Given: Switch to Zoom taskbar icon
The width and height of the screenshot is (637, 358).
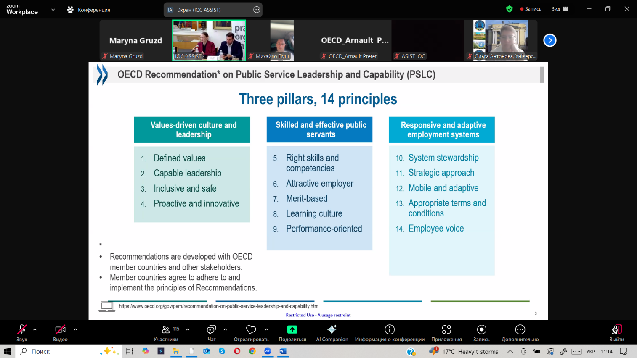Looking at the screenshot, I should (268, 351).
